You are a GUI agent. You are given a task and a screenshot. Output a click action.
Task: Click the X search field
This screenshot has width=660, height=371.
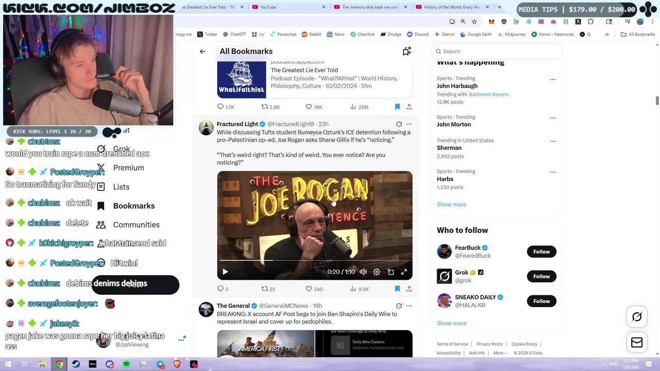(x=497, y=52)
